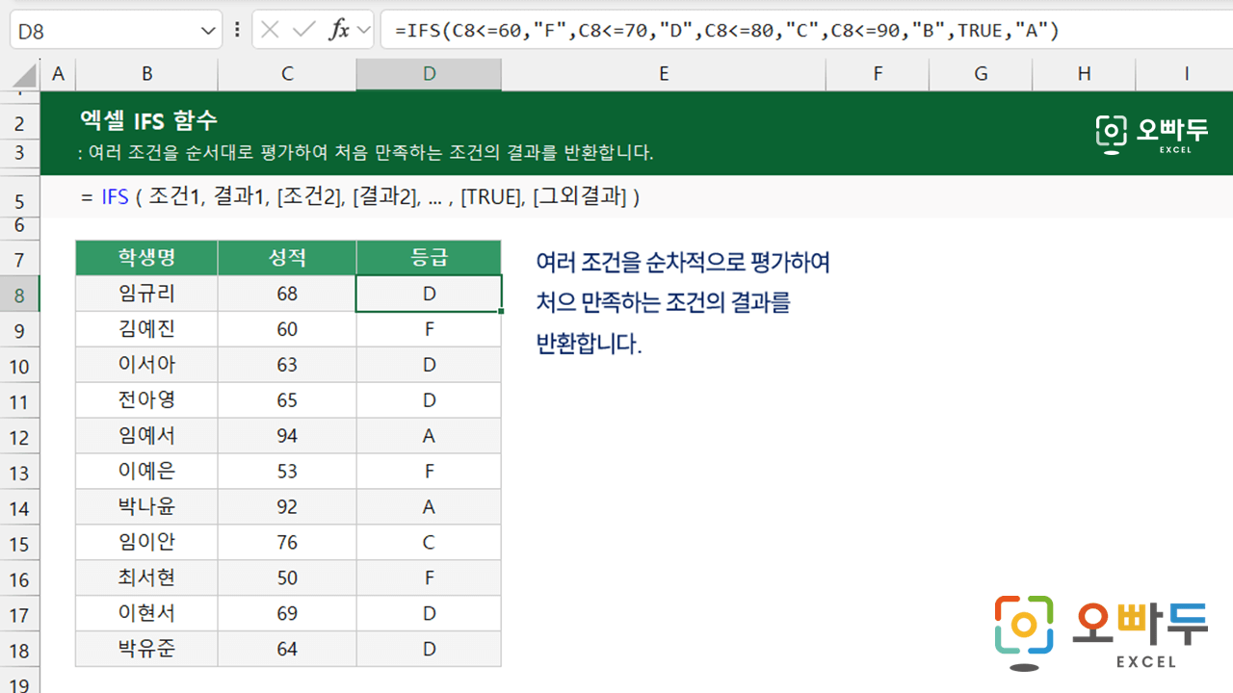Select column D header

[x=429, y=74]
